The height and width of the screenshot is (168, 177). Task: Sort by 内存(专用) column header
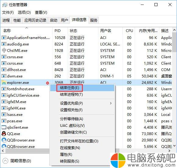148,31
